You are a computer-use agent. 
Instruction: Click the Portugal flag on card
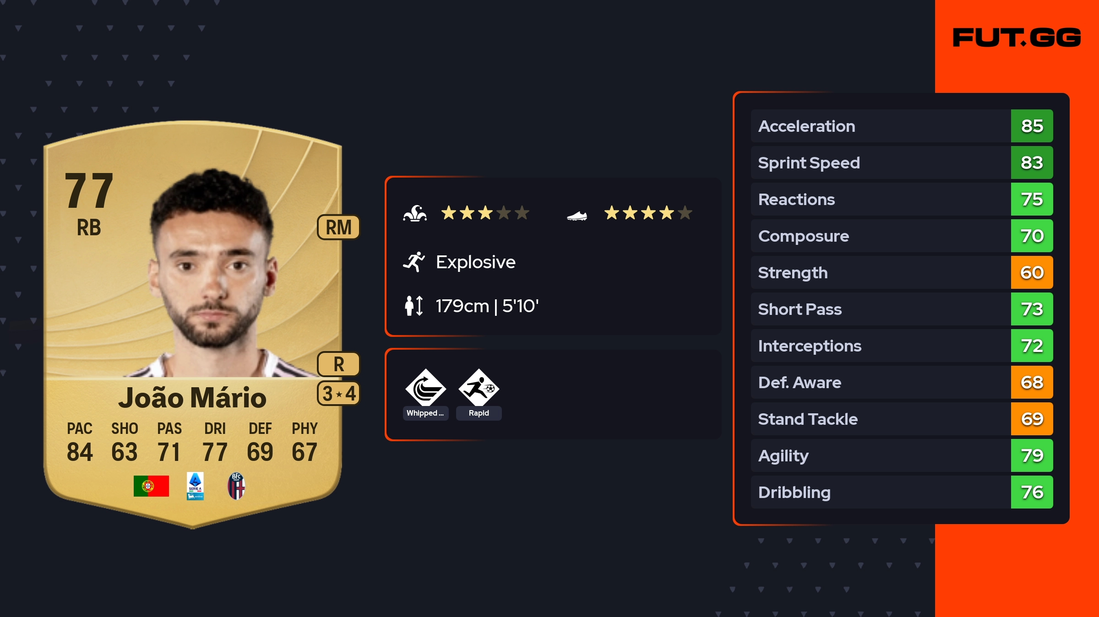(x=151, y=486)
